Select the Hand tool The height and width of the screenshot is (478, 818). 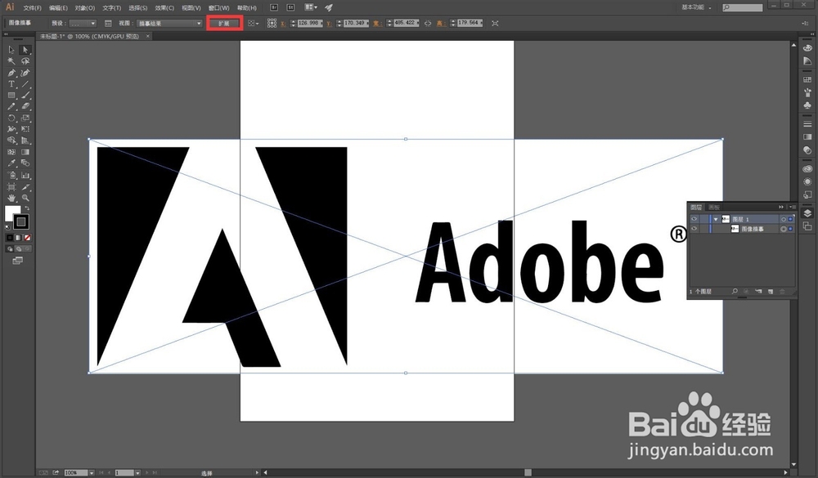pyautogui.click(x=11, y=198)
